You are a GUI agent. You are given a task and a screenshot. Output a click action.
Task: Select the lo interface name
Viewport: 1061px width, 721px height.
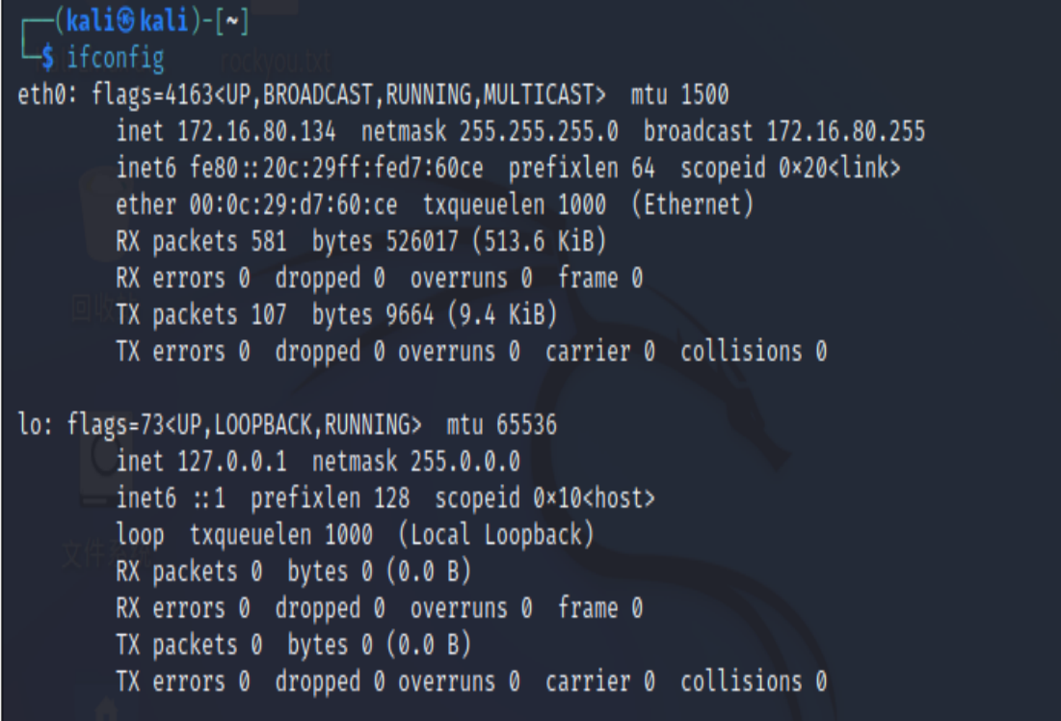[30, 425]
